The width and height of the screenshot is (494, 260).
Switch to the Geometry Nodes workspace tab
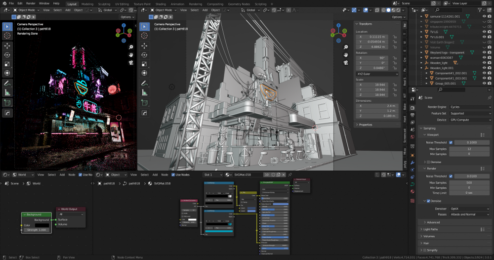tap(239, 4)
